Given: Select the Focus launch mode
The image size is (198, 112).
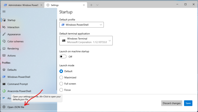Looking at the screenshot, I should click(x=61, y=90).
